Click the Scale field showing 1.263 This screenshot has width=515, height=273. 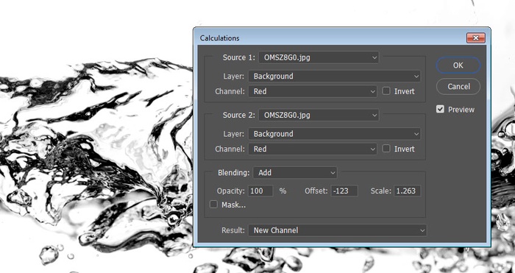click(407, 191)
